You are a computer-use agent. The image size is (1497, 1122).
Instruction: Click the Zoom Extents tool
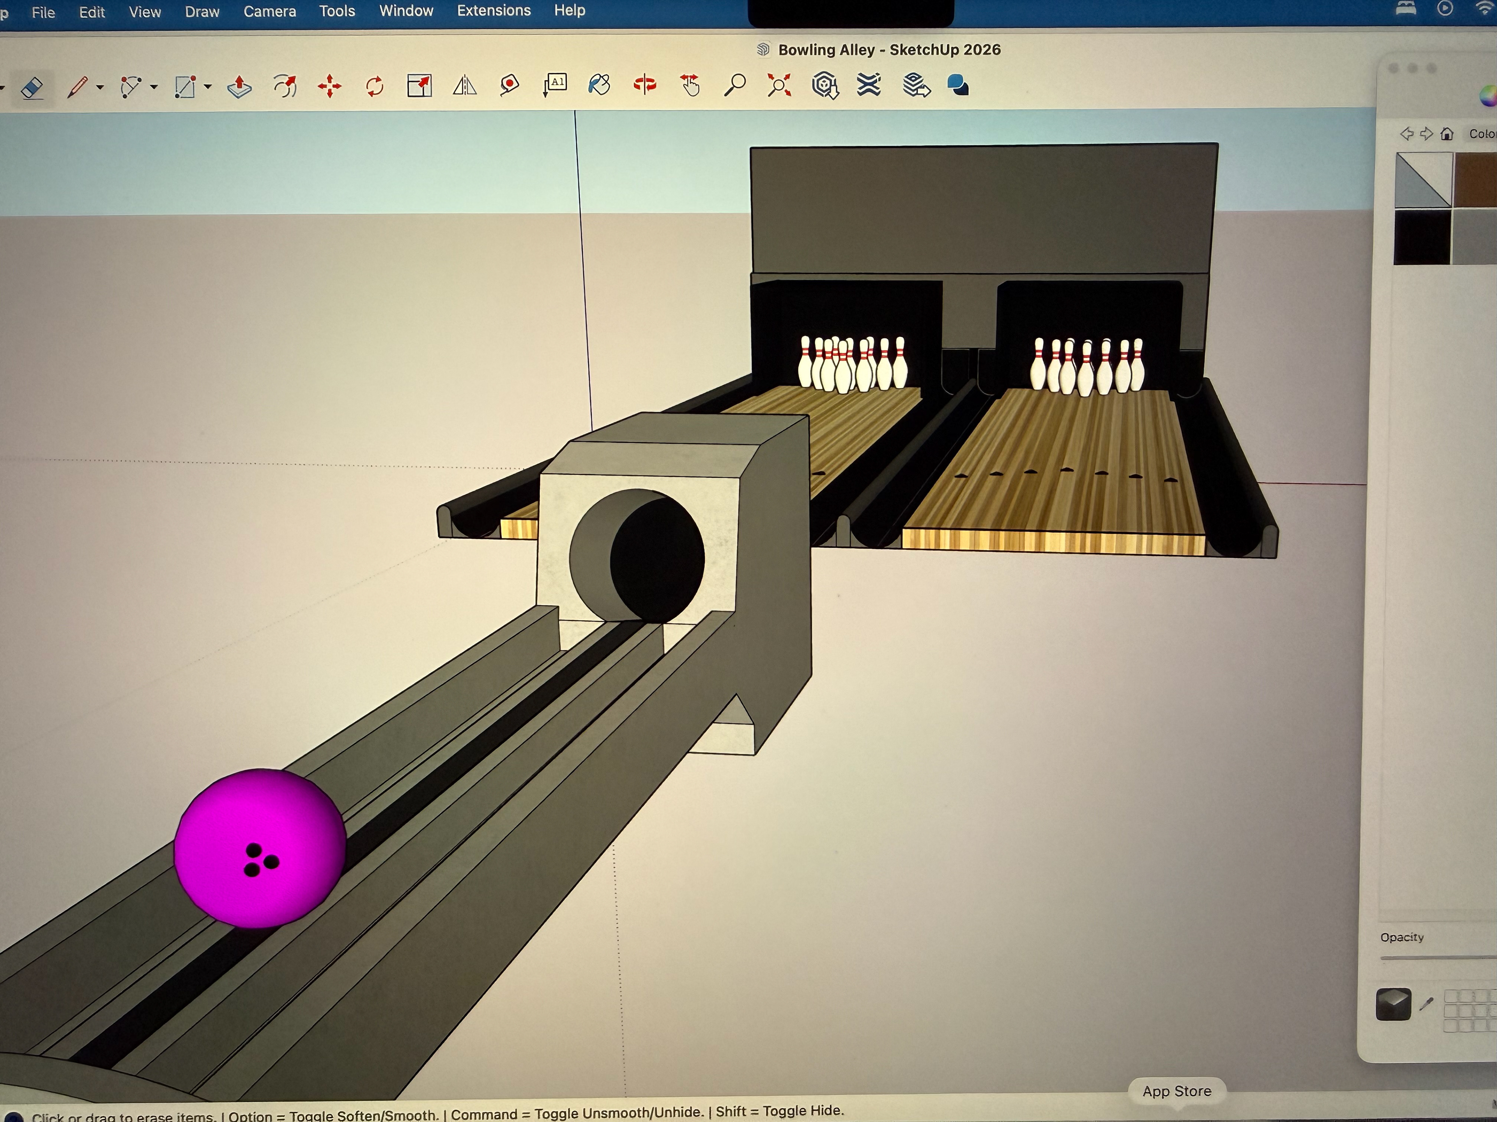779,85
